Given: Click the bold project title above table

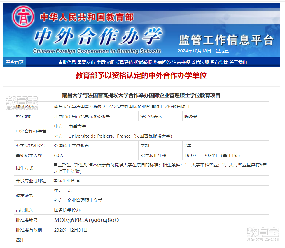Looking at the screenshot, I should (x=141, y=95).
